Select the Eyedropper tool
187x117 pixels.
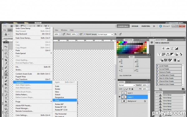(x=6, y=63)
